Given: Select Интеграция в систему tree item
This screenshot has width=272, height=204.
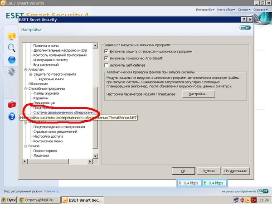Looking at the screenshot, I should click(x=50, y=60).
